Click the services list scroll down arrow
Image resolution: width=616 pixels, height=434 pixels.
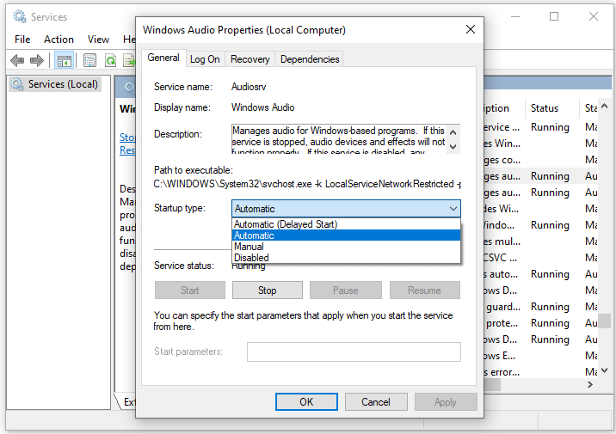click(605, 370)
